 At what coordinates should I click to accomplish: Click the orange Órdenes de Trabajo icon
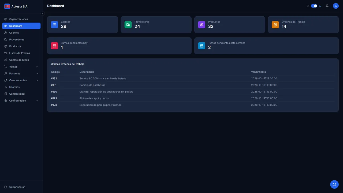tap(275, 25)
